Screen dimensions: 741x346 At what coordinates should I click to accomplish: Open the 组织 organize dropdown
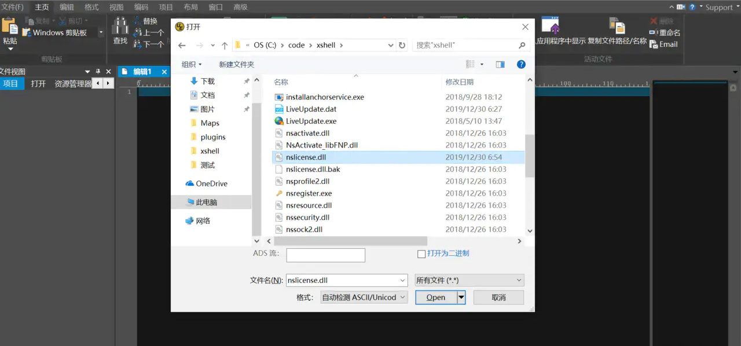pos(192,64)
